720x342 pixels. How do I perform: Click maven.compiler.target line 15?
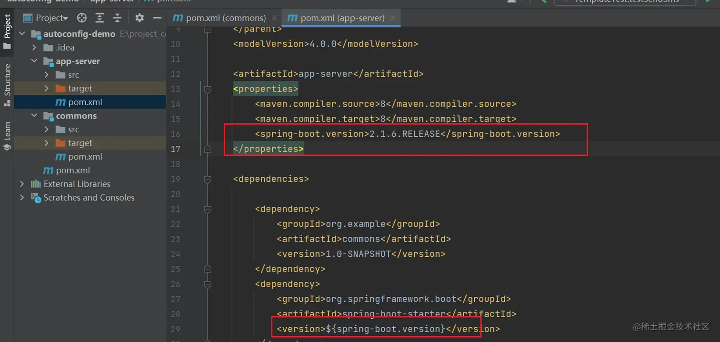click(385, 119)
